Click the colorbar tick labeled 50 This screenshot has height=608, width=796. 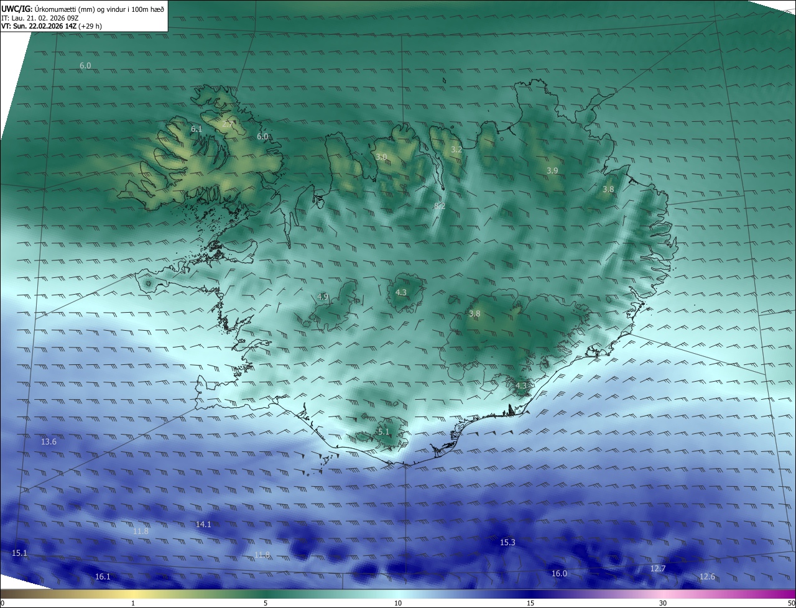pyautogui.click(x=791, y=603)
